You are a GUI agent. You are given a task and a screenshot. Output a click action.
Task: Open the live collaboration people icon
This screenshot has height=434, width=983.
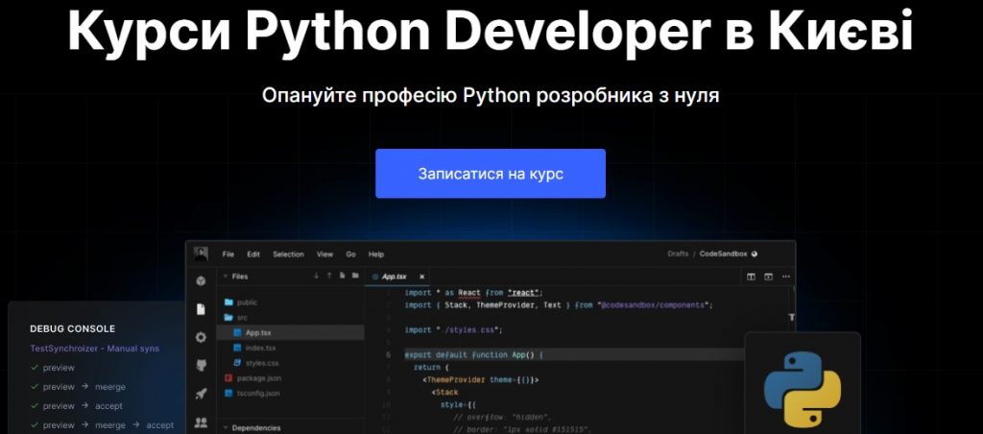[201, 422]
